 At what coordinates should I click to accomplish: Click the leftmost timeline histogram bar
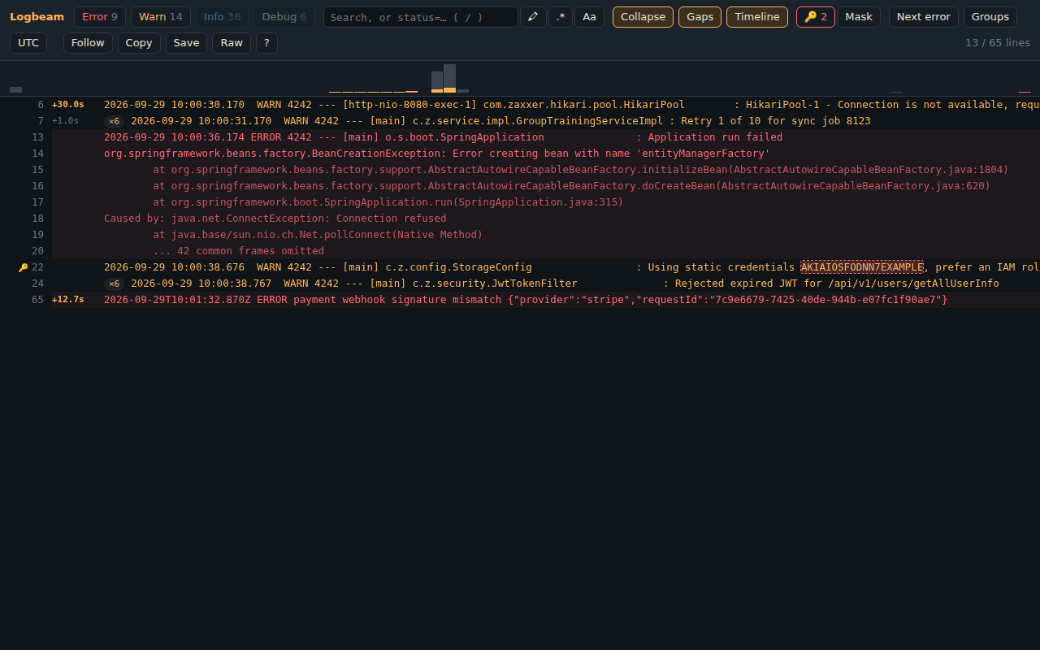tap(15, 89)
